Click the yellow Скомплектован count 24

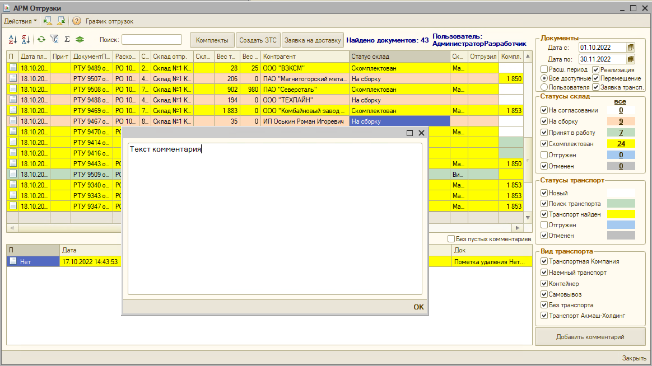click(x=621, y=144)
